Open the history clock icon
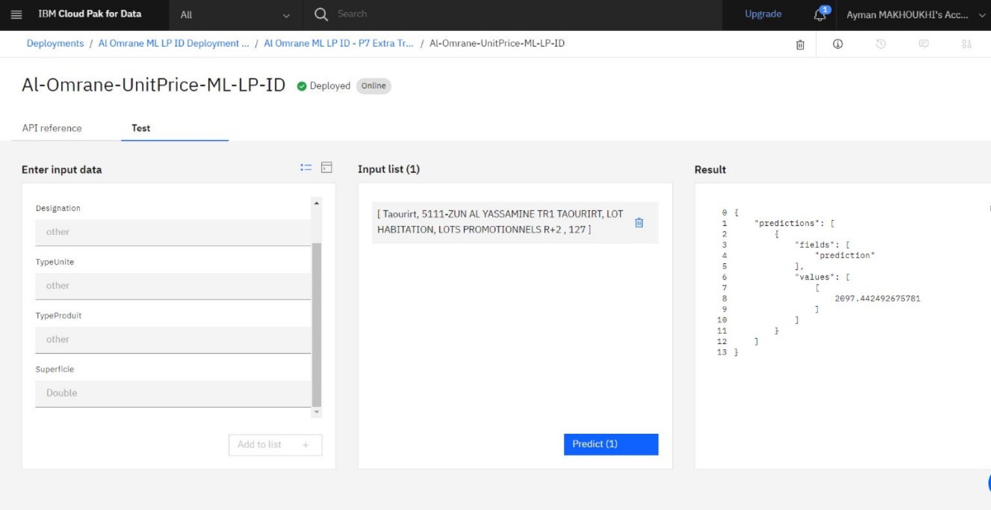991x510 pixels. (x=881, y=44)
